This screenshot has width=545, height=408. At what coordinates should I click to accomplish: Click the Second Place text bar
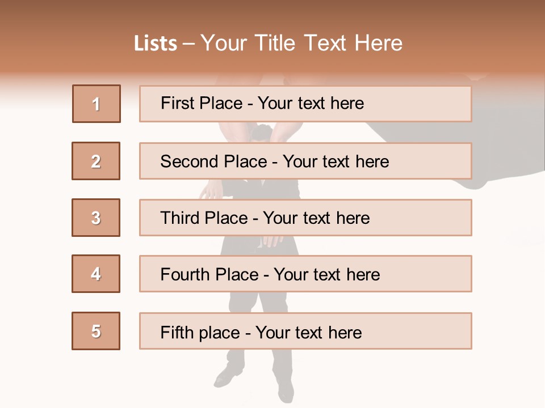[305, 161]
